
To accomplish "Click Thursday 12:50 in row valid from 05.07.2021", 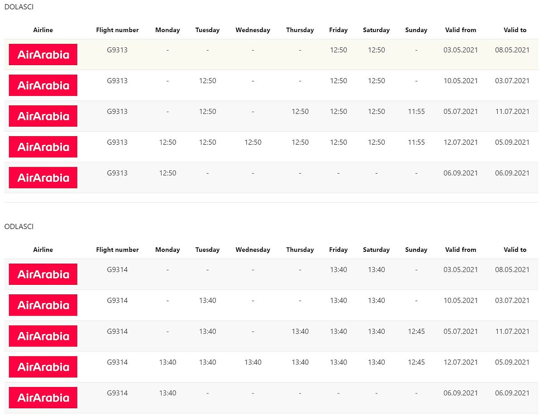I will tap(300, 111).
